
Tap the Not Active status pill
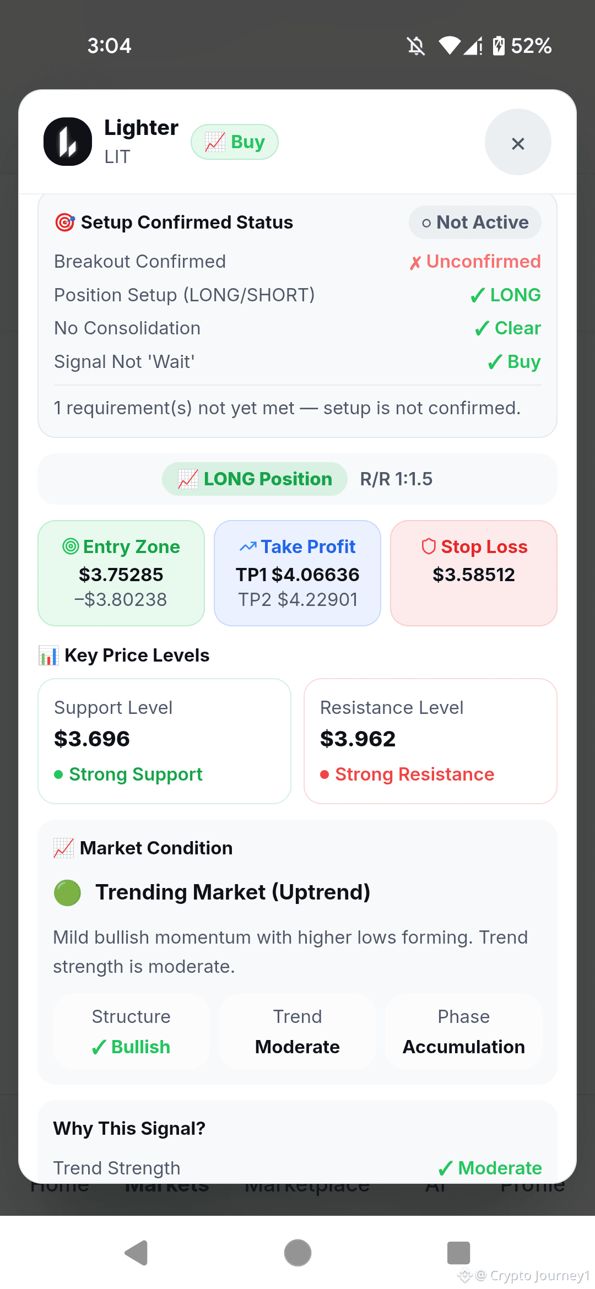pos(475,223)
